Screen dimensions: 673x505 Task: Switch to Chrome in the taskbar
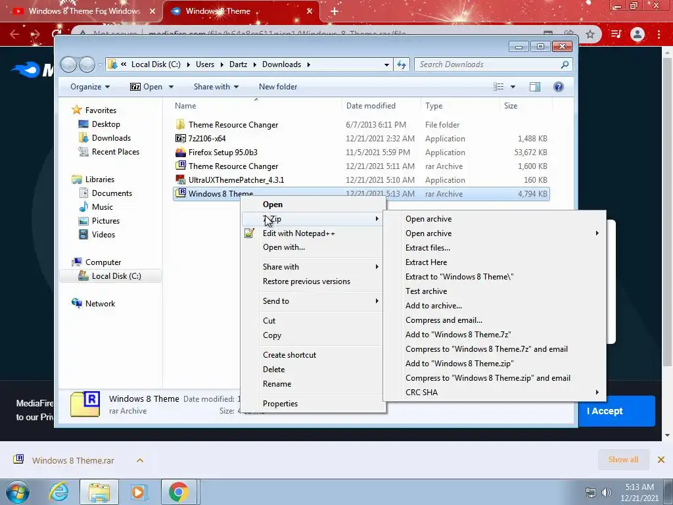[179, 492]
